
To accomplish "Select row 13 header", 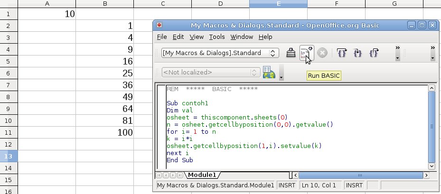I will point(9,156).
